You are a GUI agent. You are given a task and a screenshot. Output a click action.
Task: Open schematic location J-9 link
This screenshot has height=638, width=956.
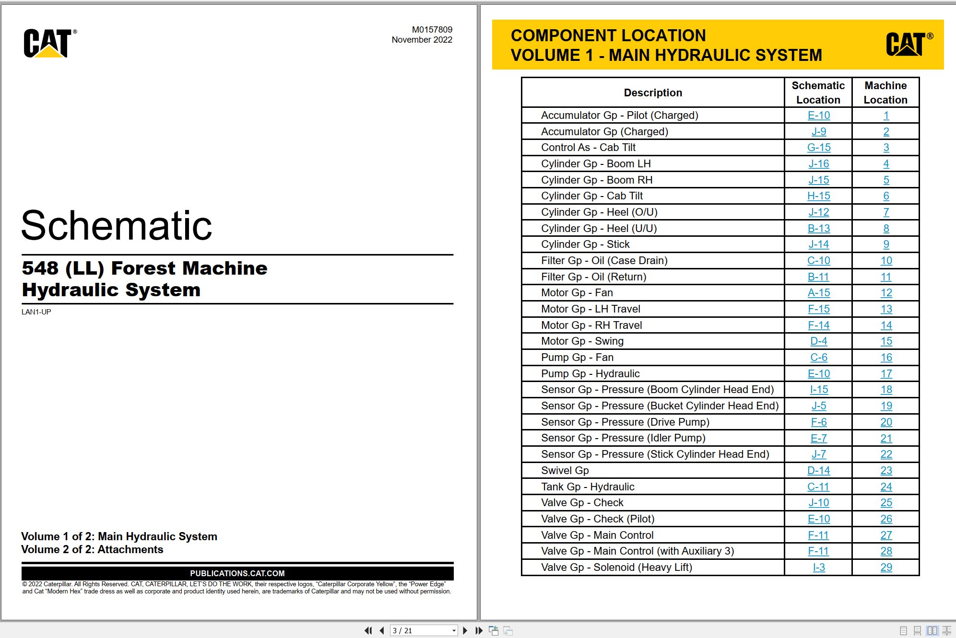(x=818, y=132)
